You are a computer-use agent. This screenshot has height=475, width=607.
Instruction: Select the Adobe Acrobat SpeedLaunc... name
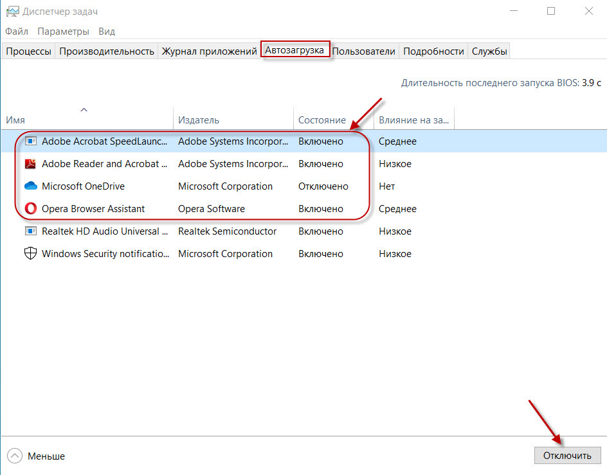105,141
